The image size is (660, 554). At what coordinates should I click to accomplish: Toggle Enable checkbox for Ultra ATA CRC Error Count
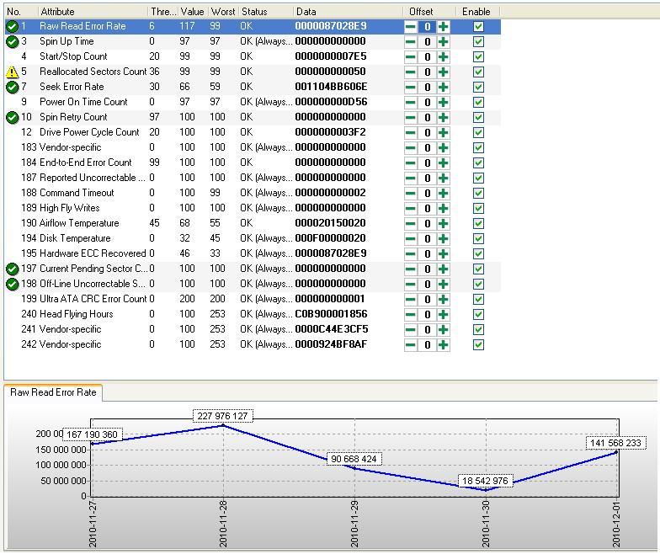point(478,300)
